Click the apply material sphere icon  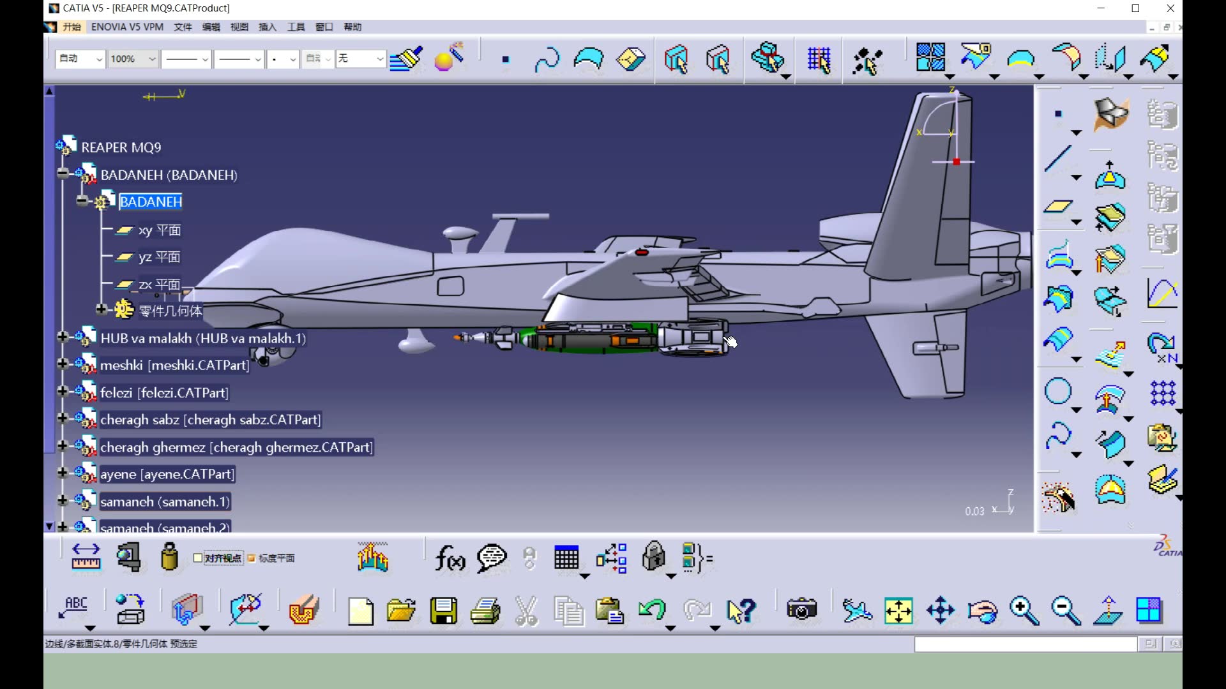[x=449, y=57]
